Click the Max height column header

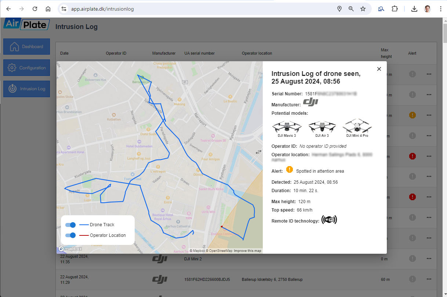pos(386,53)
